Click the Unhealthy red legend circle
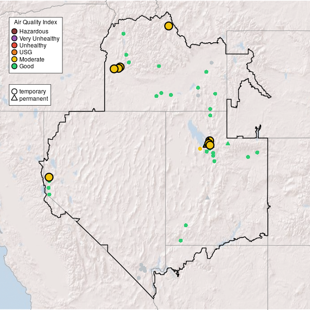Image resolution: width=310 pixels, height=310 pixels. point(15,46)
